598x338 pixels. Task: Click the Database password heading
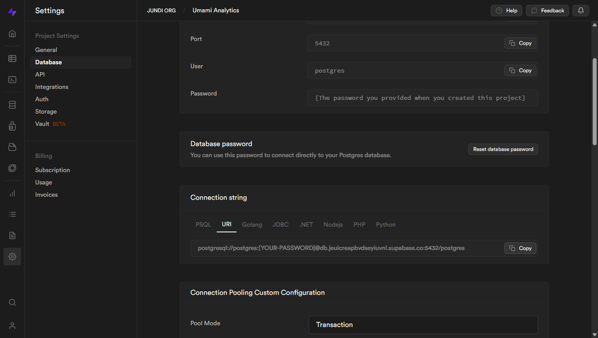tap(221, 144)
